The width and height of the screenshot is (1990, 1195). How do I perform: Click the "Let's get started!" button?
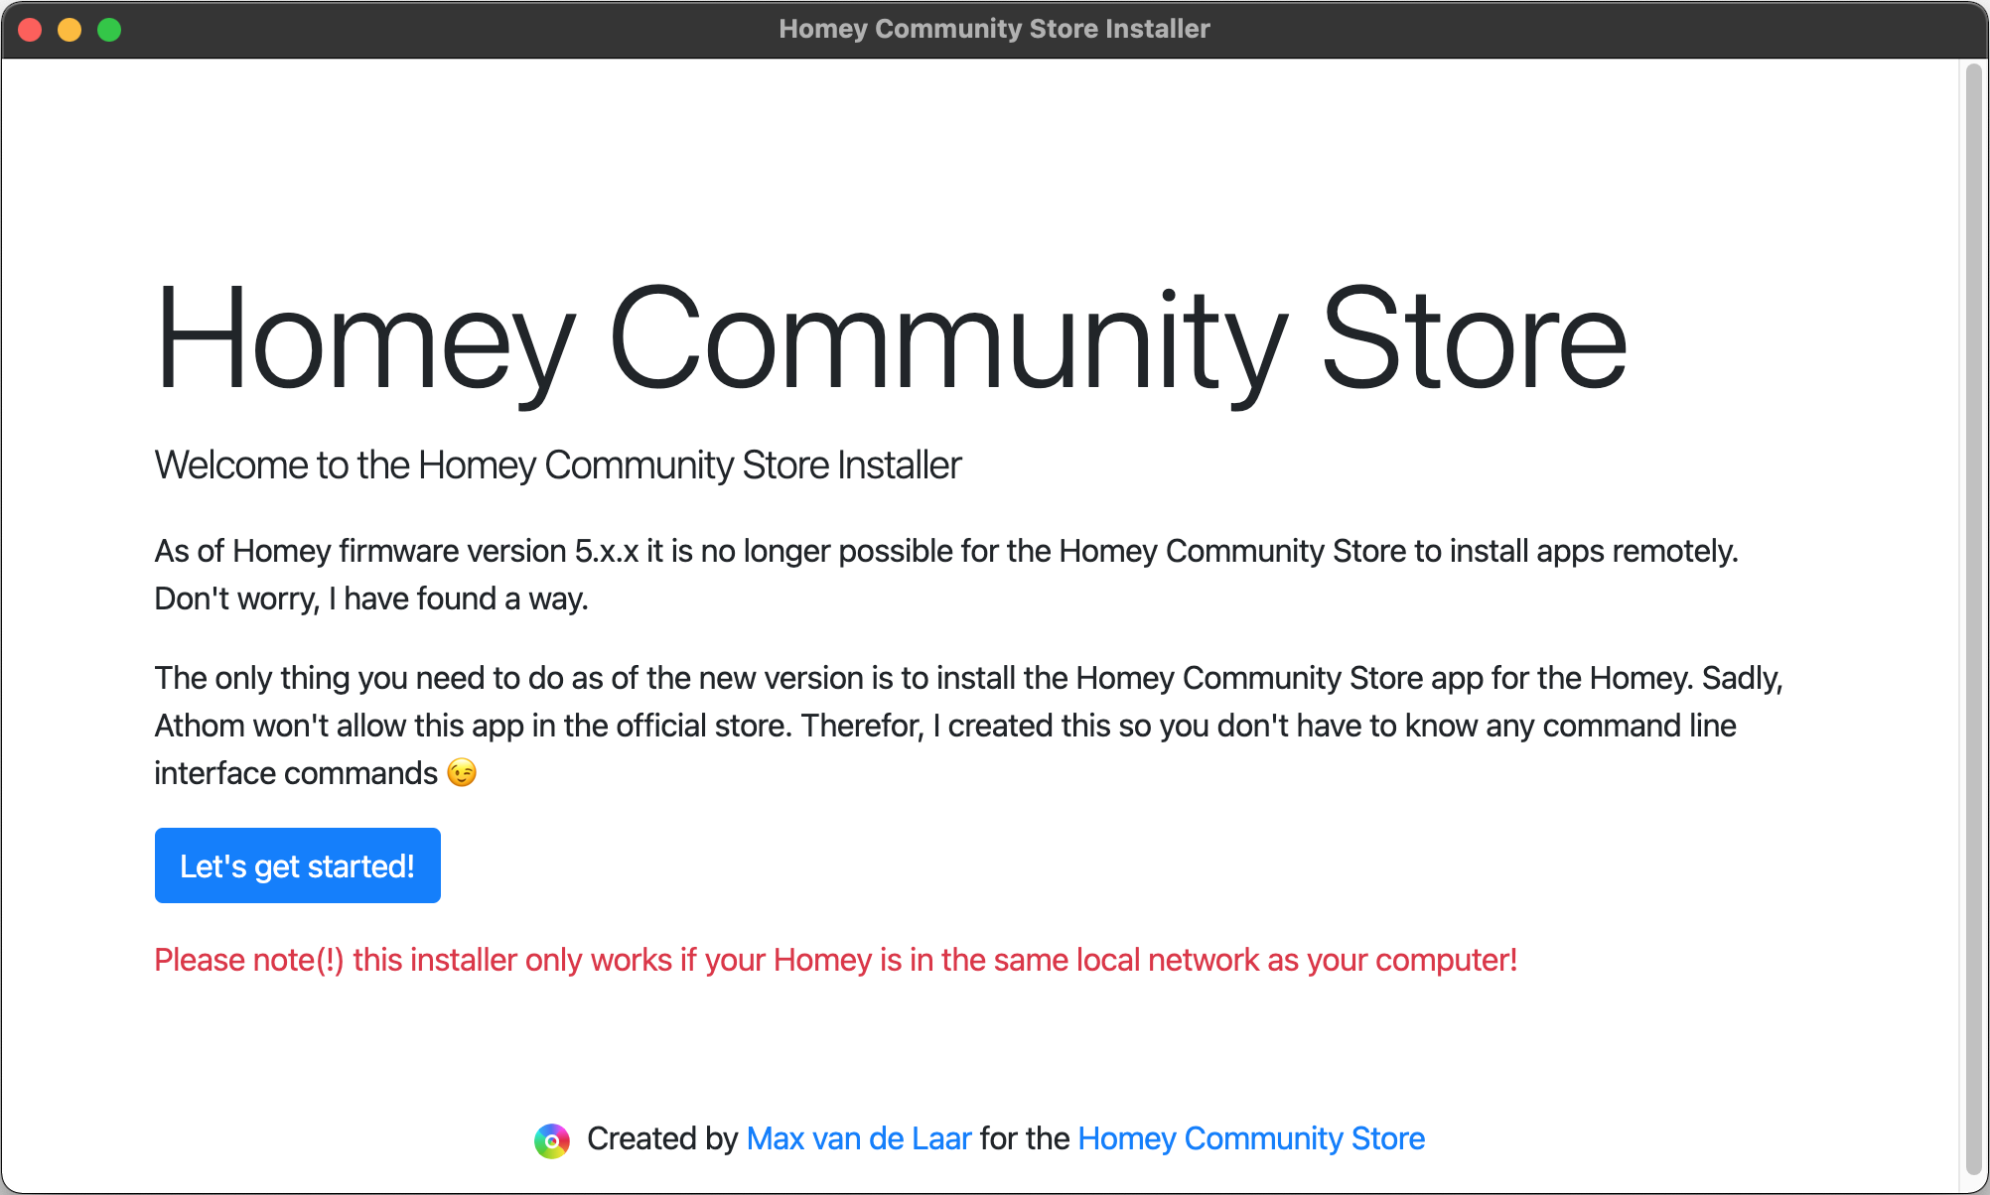tap(297, 865)
